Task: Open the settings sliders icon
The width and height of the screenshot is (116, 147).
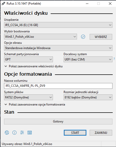Action: [22, 133]
